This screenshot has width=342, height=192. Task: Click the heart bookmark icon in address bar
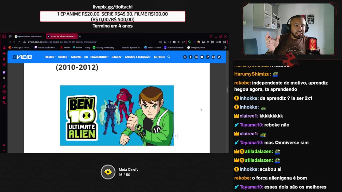click(x=183, y=42)
